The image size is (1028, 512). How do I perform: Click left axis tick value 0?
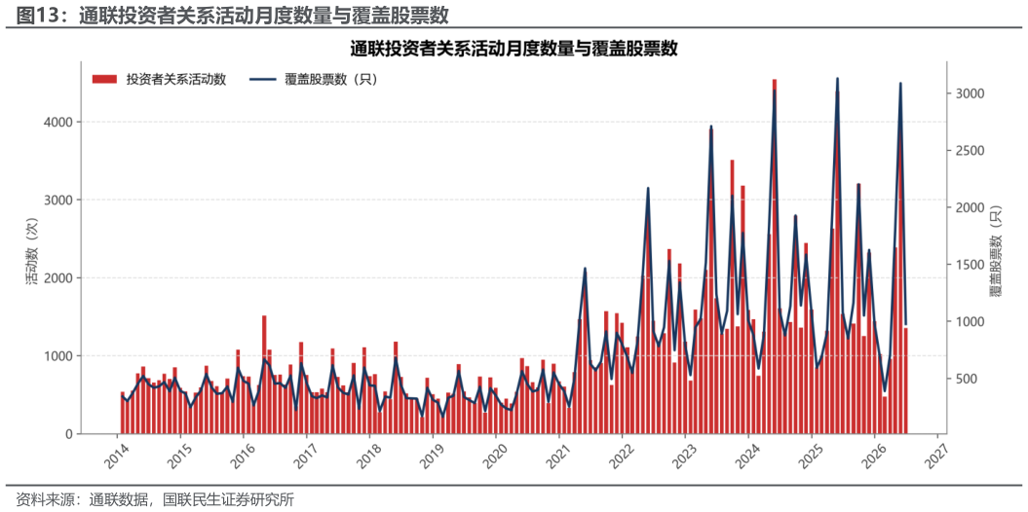pos(69,433)
